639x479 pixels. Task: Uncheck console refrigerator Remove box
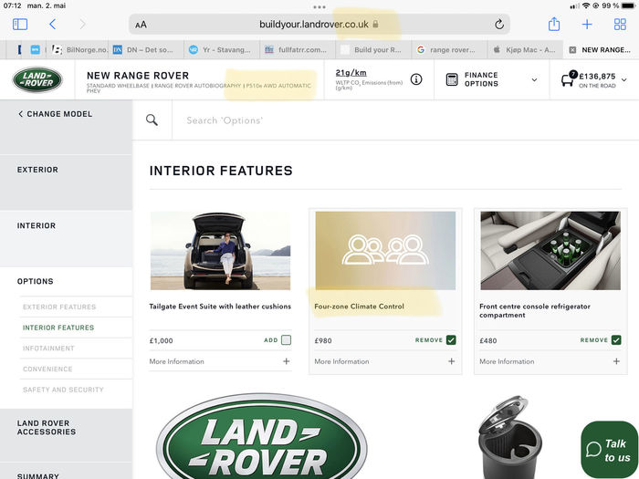(x=616, y=340)
